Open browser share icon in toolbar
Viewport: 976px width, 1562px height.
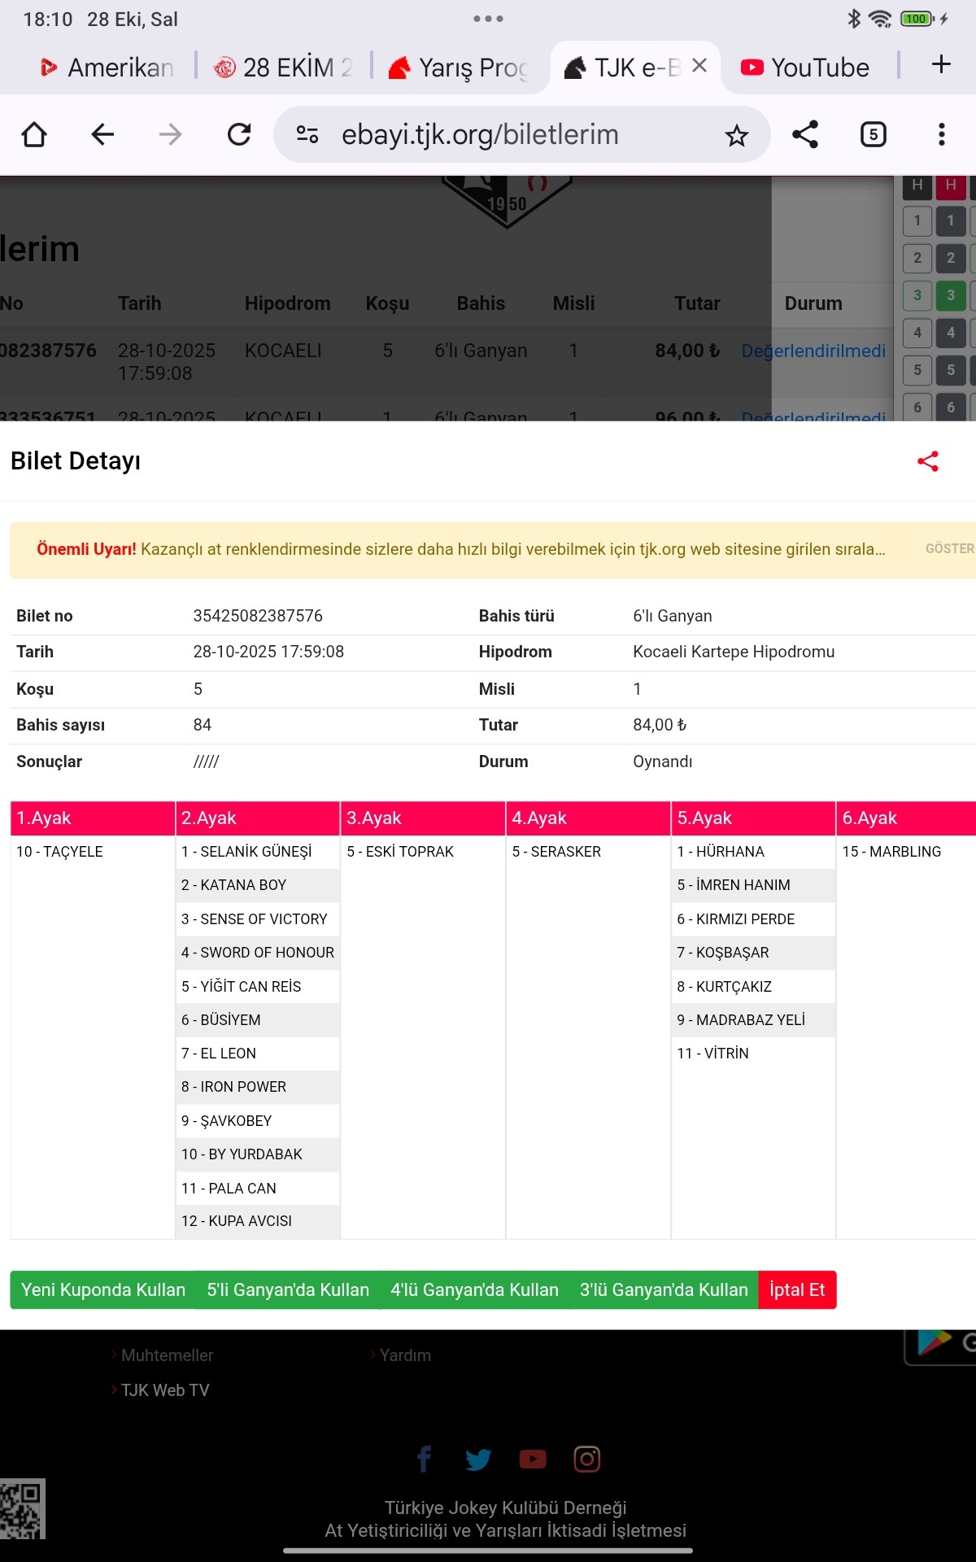(x=804, y=134)
